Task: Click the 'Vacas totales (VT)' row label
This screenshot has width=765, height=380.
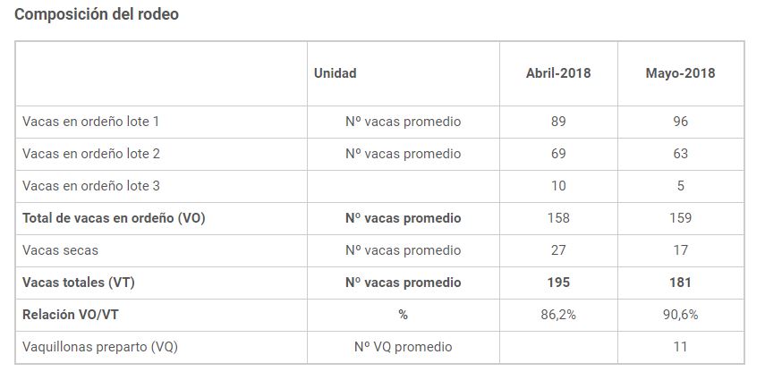Action: coord(79,283)
